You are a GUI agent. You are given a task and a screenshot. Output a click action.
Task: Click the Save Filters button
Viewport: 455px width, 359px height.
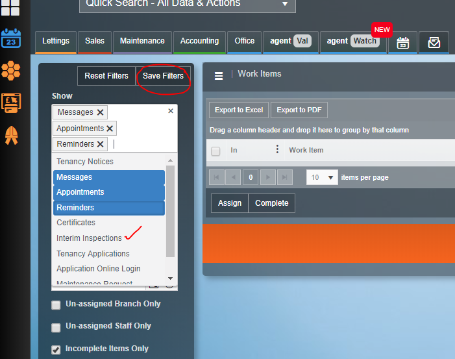163,76
